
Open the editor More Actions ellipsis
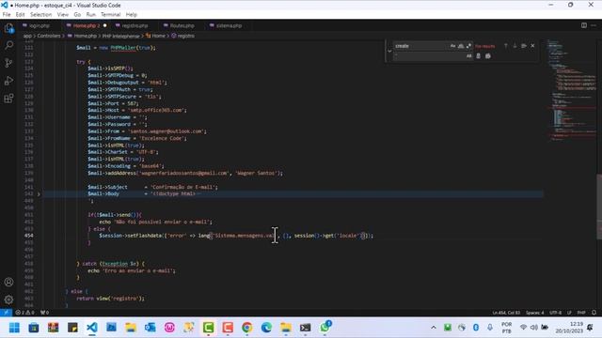click(594, 25)
